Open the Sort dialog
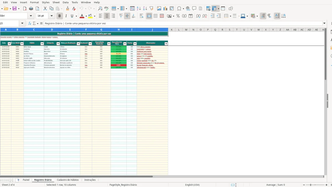 (x=133, y=9)
